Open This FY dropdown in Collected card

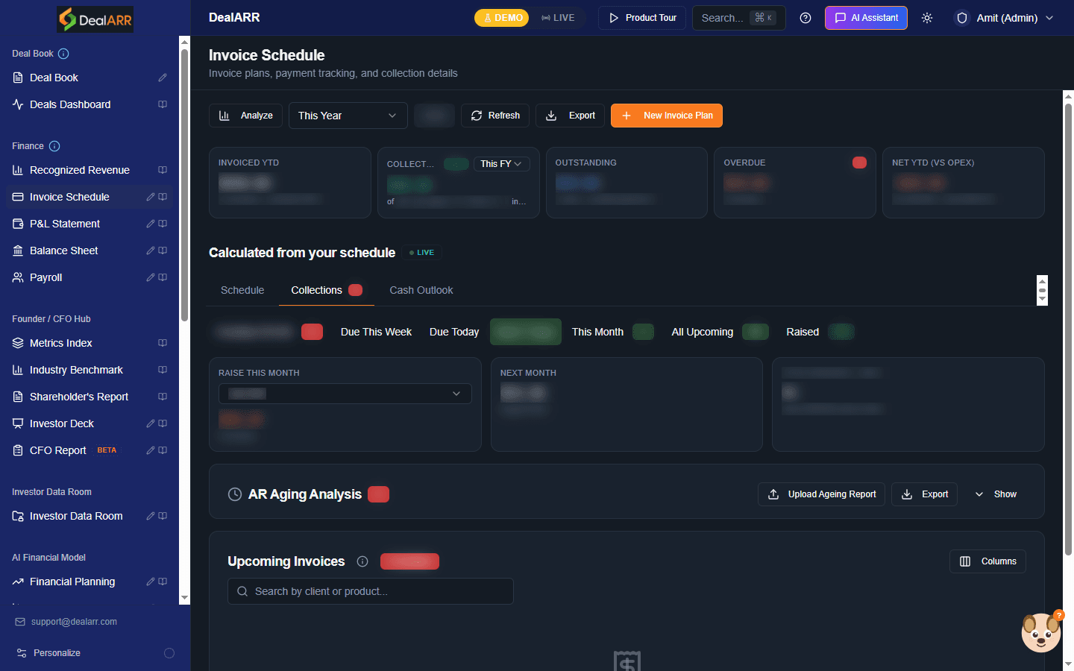pos(501,164)
